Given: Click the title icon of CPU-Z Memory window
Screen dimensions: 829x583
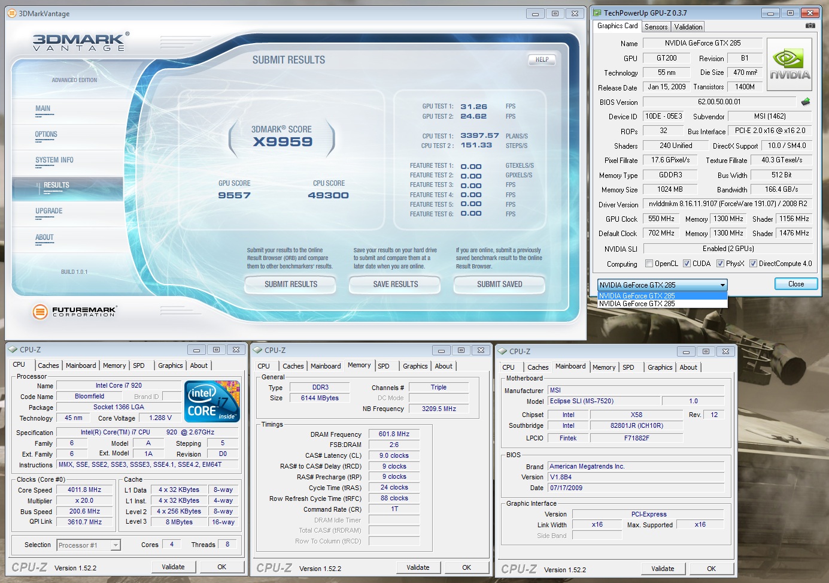Looking at the screenshot, I should pyautogui.click(x=257, y=350).
